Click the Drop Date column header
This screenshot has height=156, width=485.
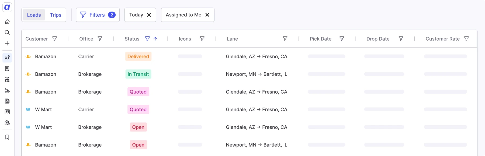point(378,39)
